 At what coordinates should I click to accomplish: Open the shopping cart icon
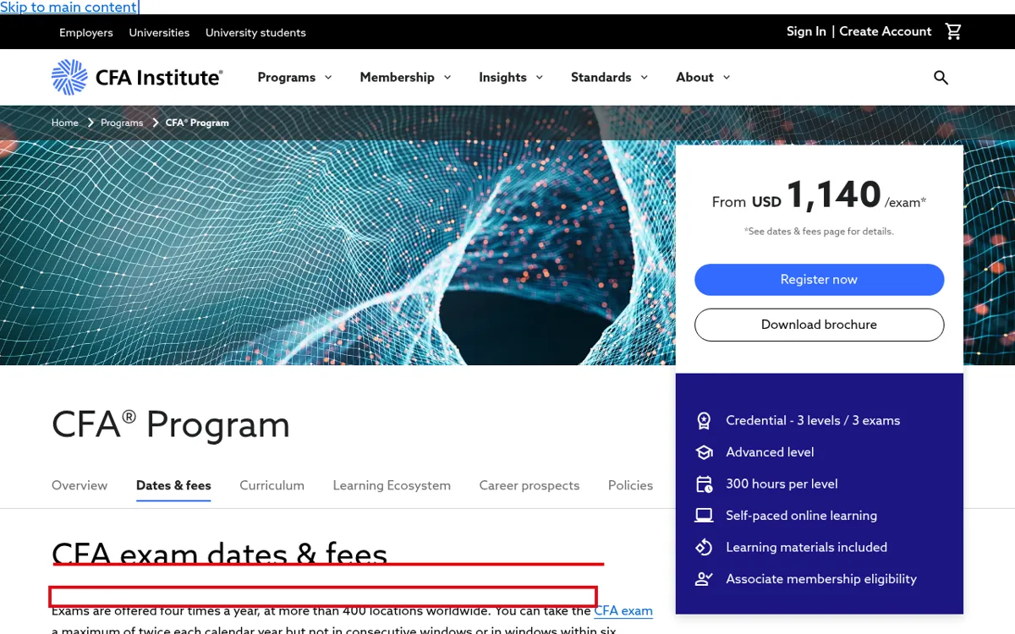pos(953,31)
